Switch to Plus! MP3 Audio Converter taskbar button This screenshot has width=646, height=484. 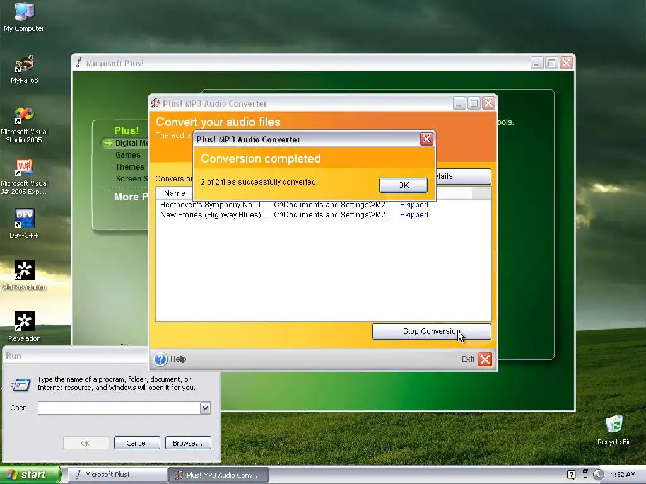point(219,475)
